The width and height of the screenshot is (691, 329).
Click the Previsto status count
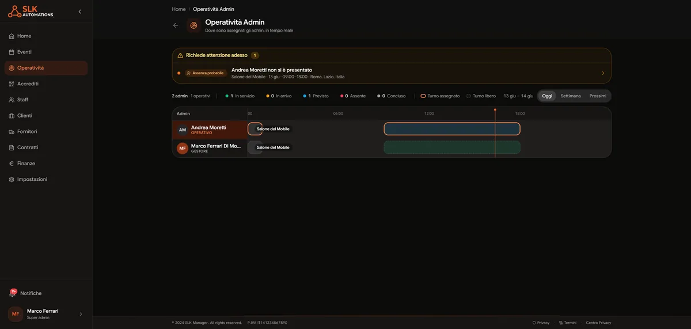click(x=316, y=96)
